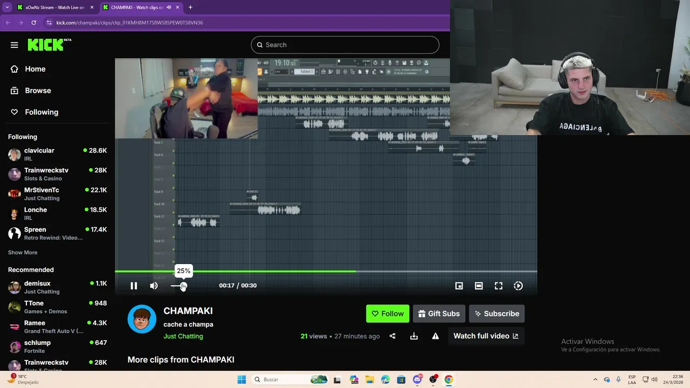Screen dimensions: 690x388
Task: Open Microsoft Store from the taskbar
Action: point(401,379)
